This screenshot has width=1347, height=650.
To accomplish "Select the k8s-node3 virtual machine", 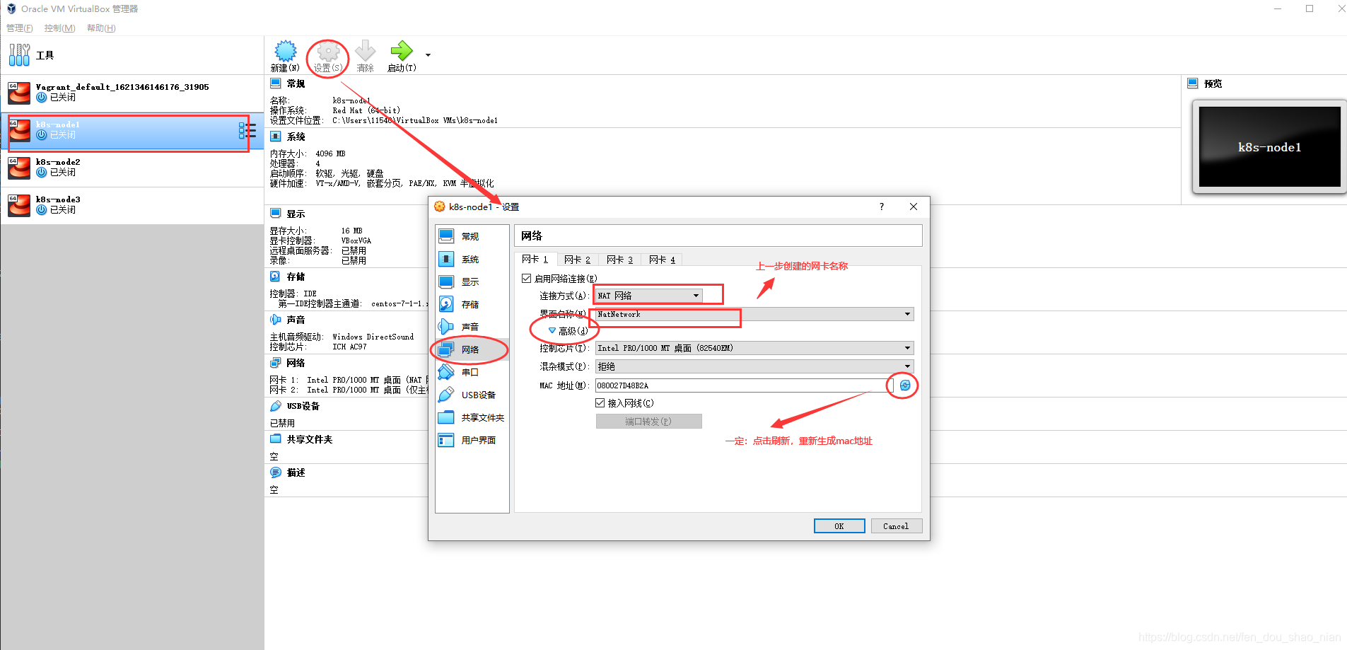I will [x=132, y=205].
